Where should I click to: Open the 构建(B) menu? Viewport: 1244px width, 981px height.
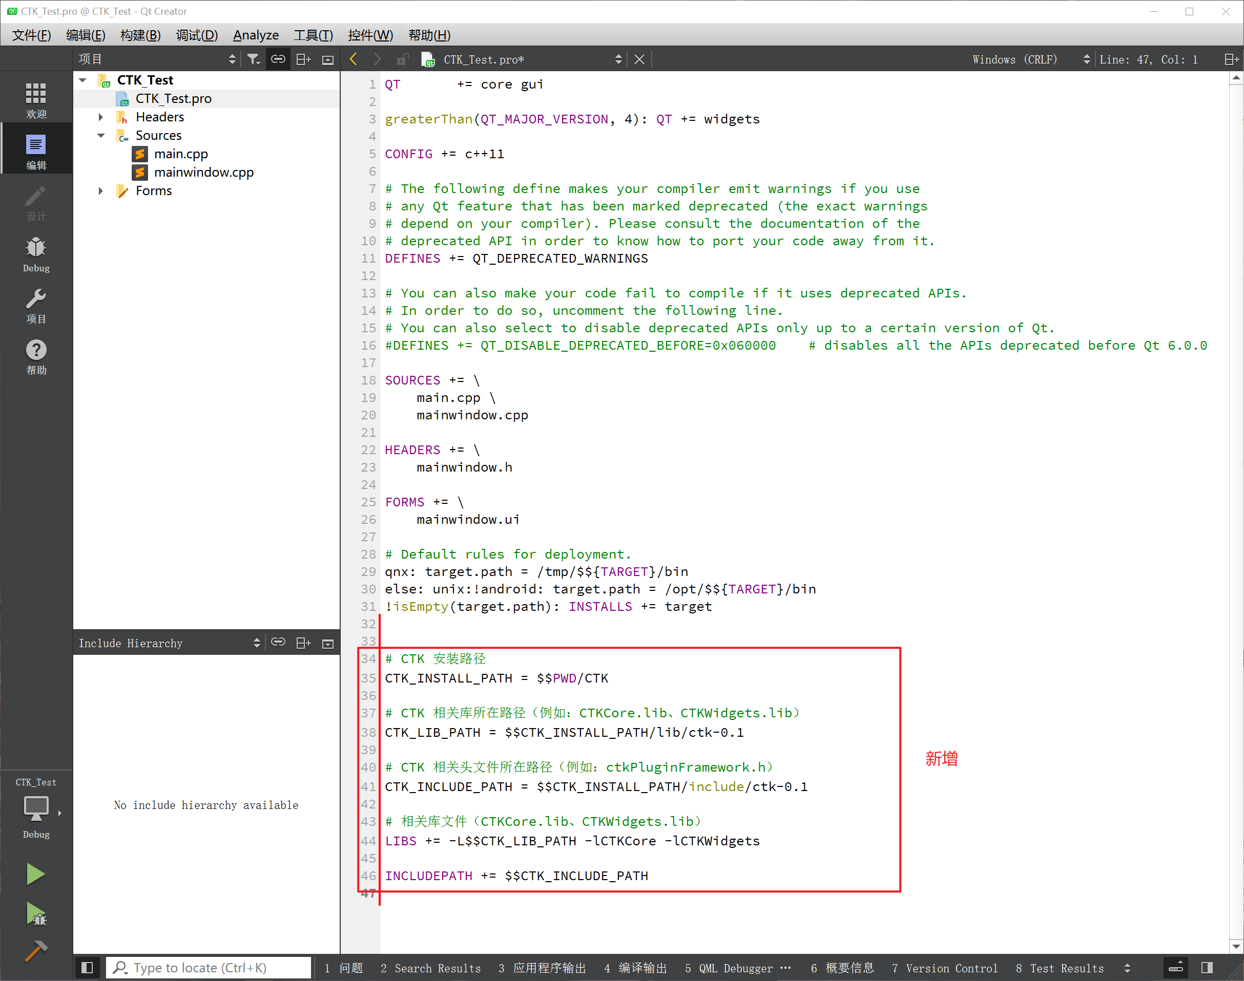140,35
